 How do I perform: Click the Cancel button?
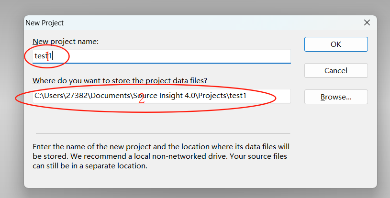pos(336,71)
